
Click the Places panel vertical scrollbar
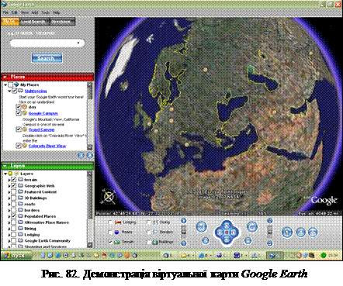90,116
